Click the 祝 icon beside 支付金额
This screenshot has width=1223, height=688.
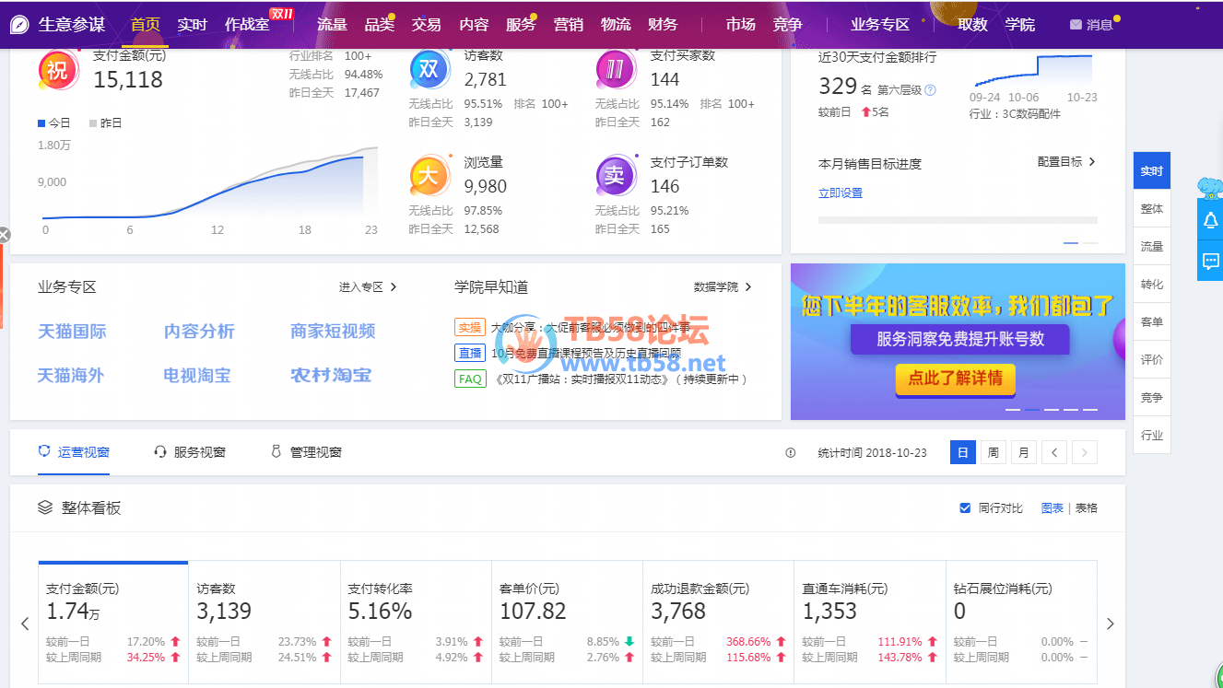[x=57, y=70]
